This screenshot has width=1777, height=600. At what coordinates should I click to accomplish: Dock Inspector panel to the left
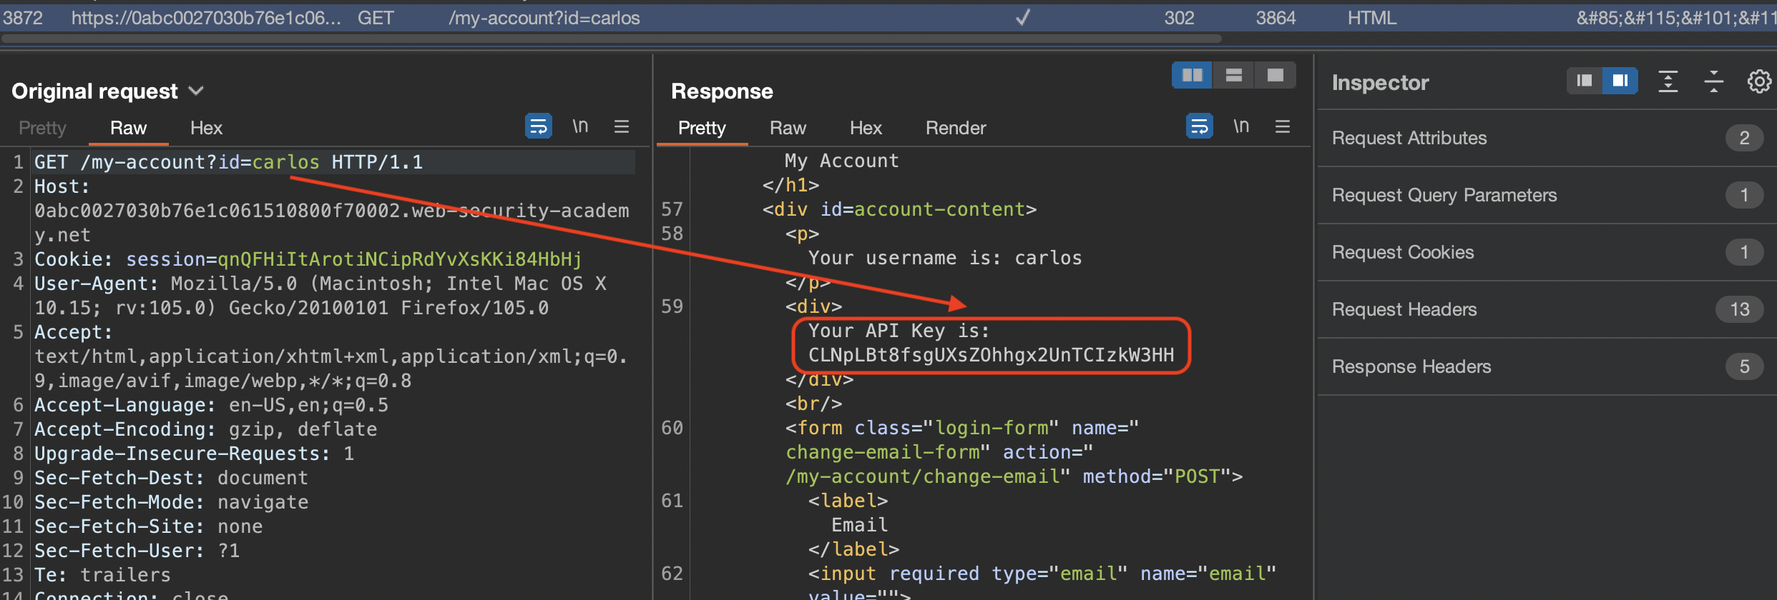coord(1585,81)
